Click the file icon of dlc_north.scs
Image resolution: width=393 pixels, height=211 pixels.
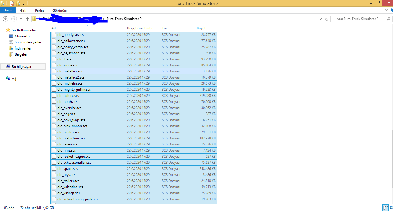[x=54, y=102]
